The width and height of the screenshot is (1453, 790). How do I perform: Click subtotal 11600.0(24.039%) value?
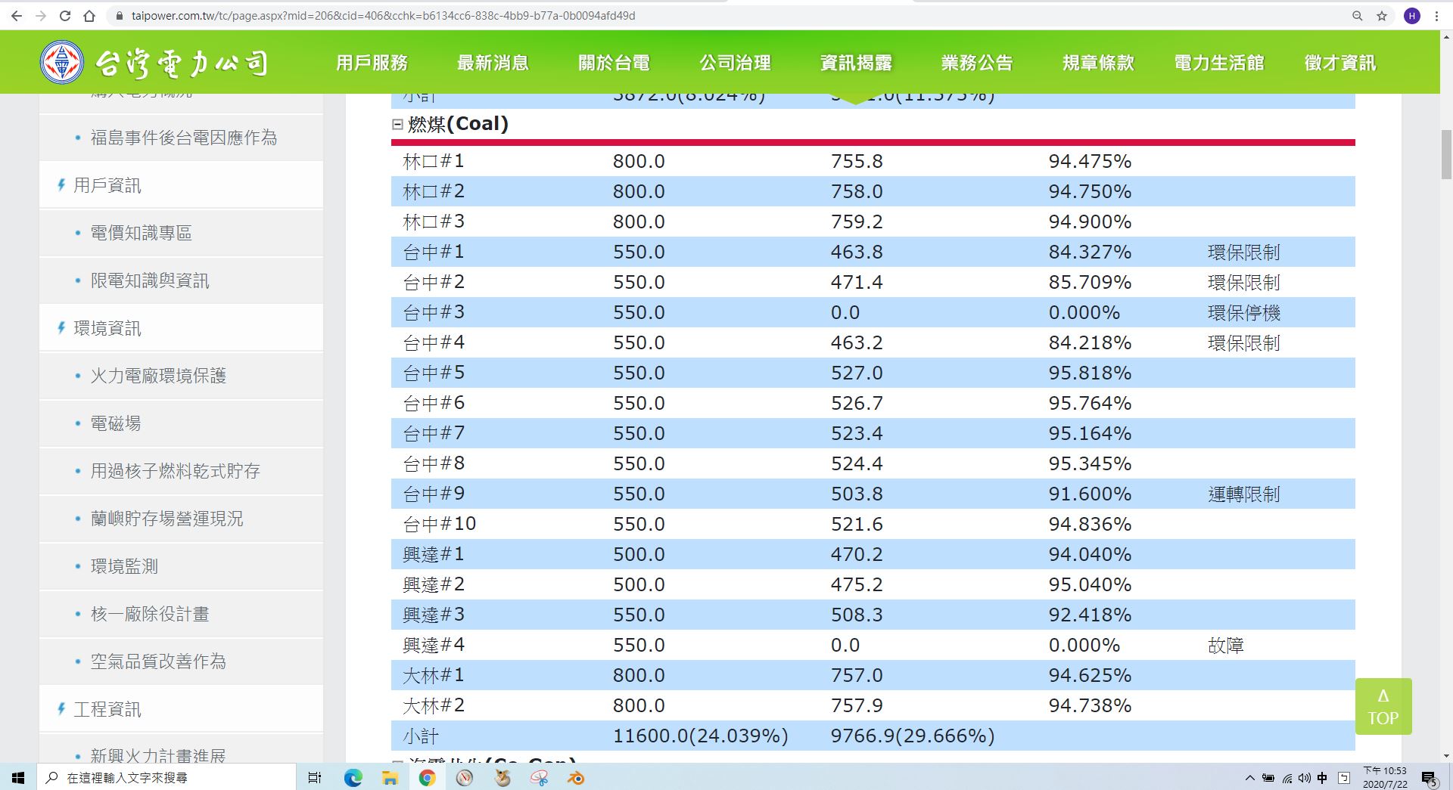701,736
